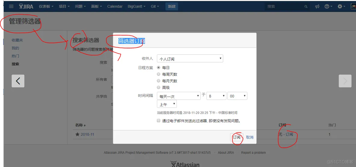This screenshot has width=356, height=167.
Task: Select the 高级 schedule option
Action: [x=159, y=87]
